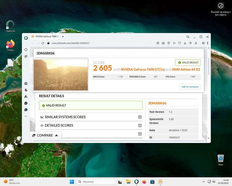The width and height of the screenshot is (232, 186).
Task: Open a new browser tab
Action: (63, 36)
